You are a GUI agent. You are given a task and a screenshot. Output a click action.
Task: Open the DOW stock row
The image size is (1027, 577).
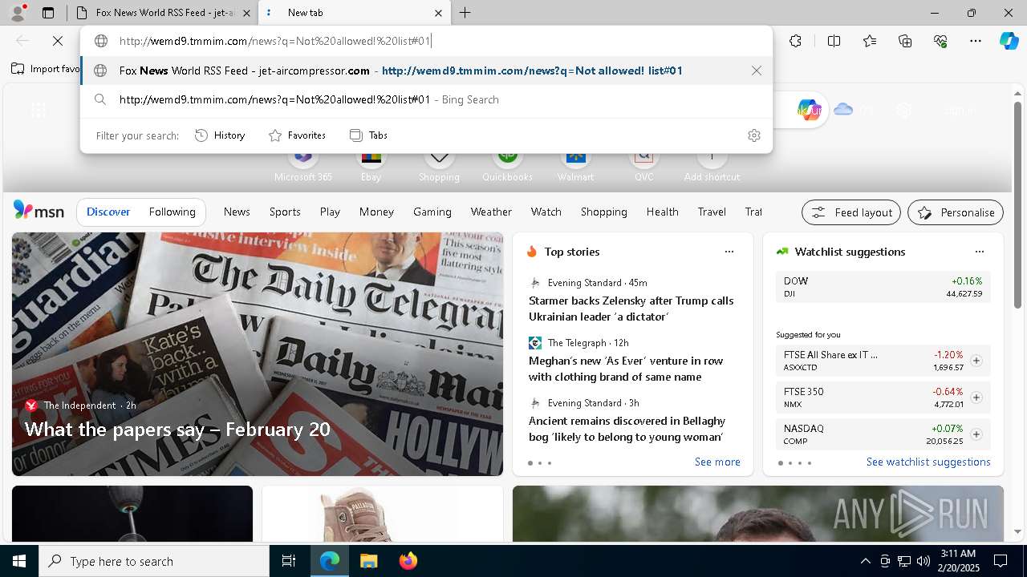[x=883, y=287]
